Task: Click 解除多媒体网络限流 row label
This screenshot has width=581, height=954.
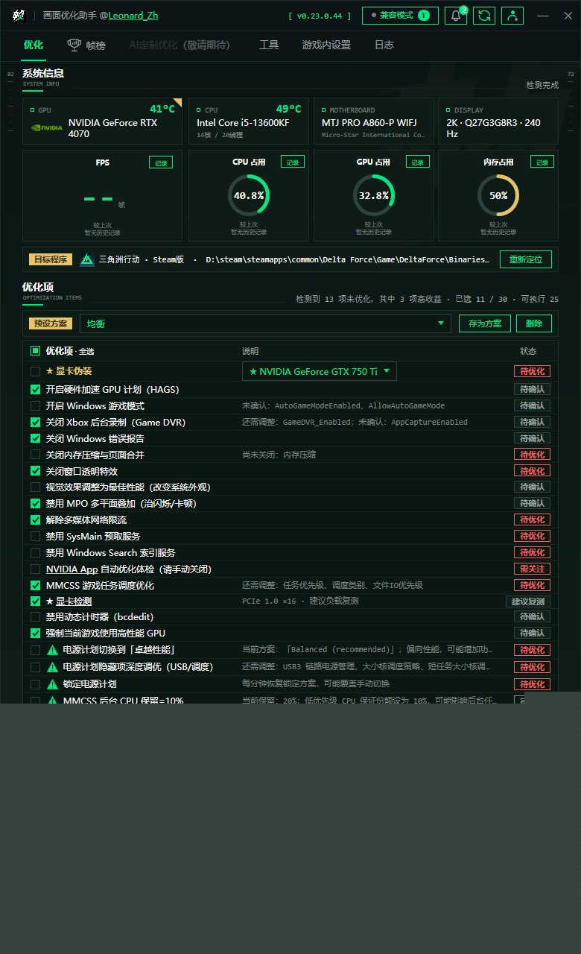Action: 86,519
